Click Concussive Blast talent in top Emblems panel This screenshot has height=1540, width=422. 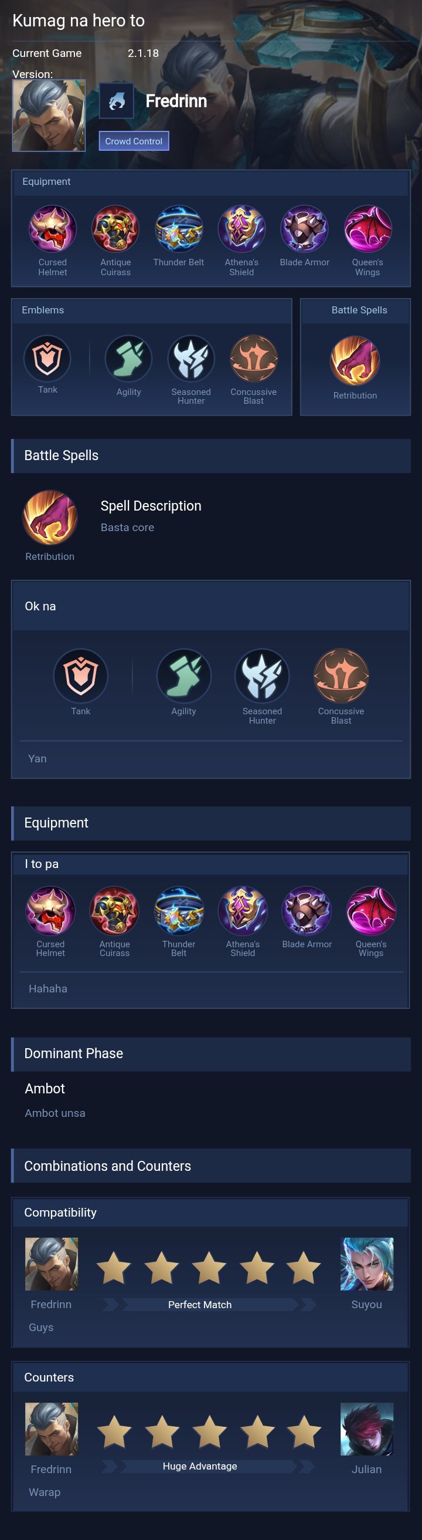[x=254, y=359]
